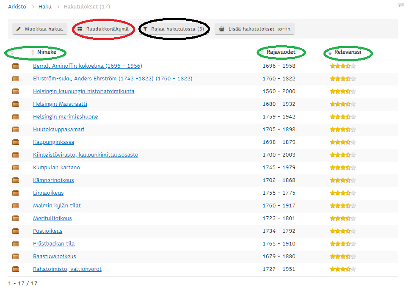406x287 pixels.
Task: Click archive box icon beside Berndt Aminoffin kokoelma
Action: 16,66
